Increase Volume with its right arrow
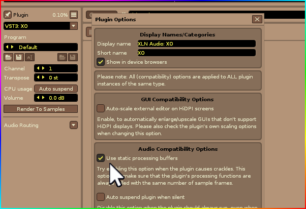The image size is (306, 209). (43, 98)
